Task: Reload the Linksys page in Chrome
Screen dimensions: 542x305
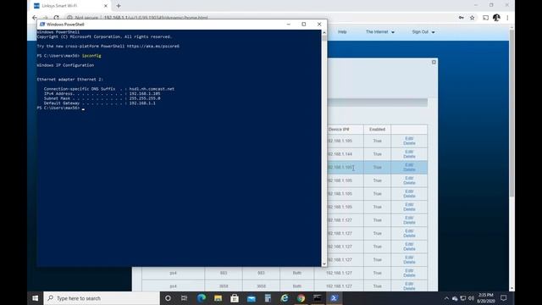Action: (x=57, y=17)
